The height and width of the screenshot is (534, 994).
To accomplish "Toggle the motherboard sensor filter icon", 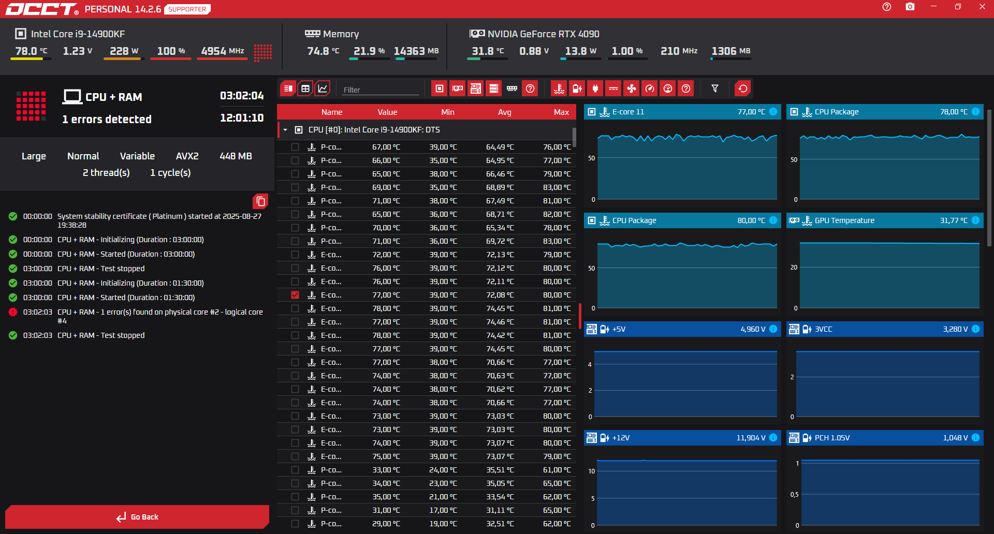I will coord(476,88).
